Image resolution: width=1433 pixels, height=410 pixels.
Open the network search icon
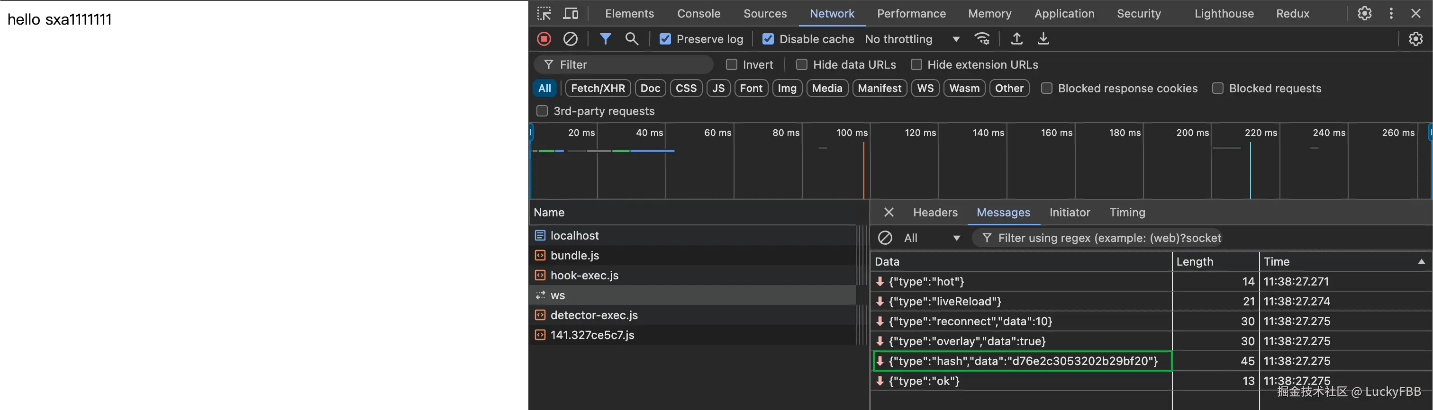(x=631, y=39)
